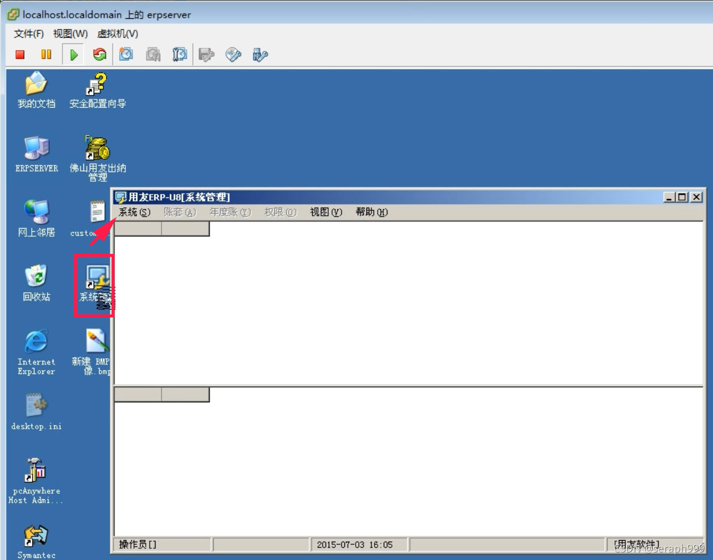This screenshot has width=713, height=560.
Task: Click the second column header in upper pane
Action: pyautogui.click(x=186, y=229)
